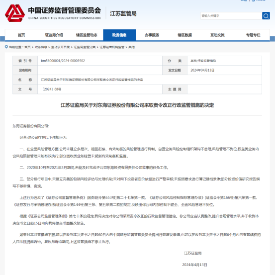Screen dimensions: 275x275
Task: Click the 主题词 label cell
Action: pos(175,89)
